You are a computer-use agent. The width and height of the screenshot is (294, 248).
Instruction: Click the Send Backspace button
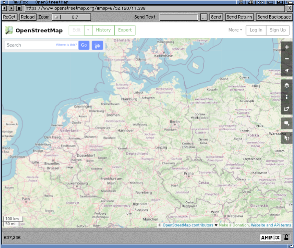click(x=274, y=17)
